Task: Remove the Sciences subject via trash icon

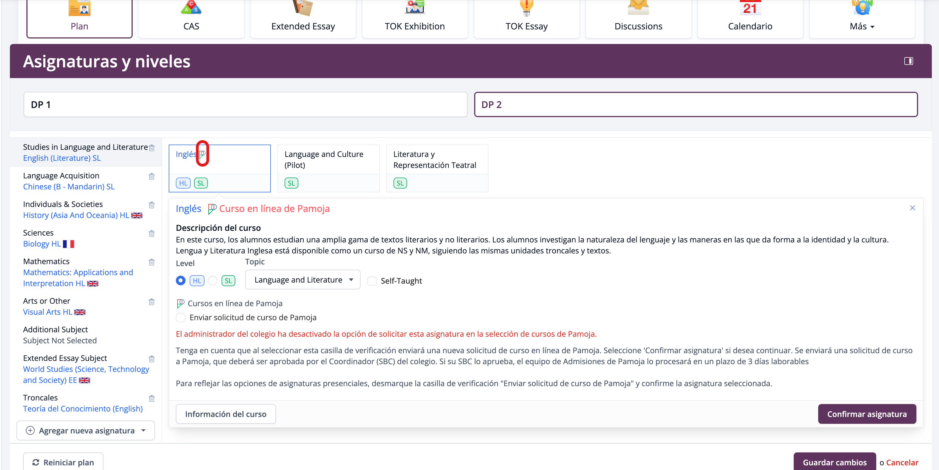Action: coord(152,234)
